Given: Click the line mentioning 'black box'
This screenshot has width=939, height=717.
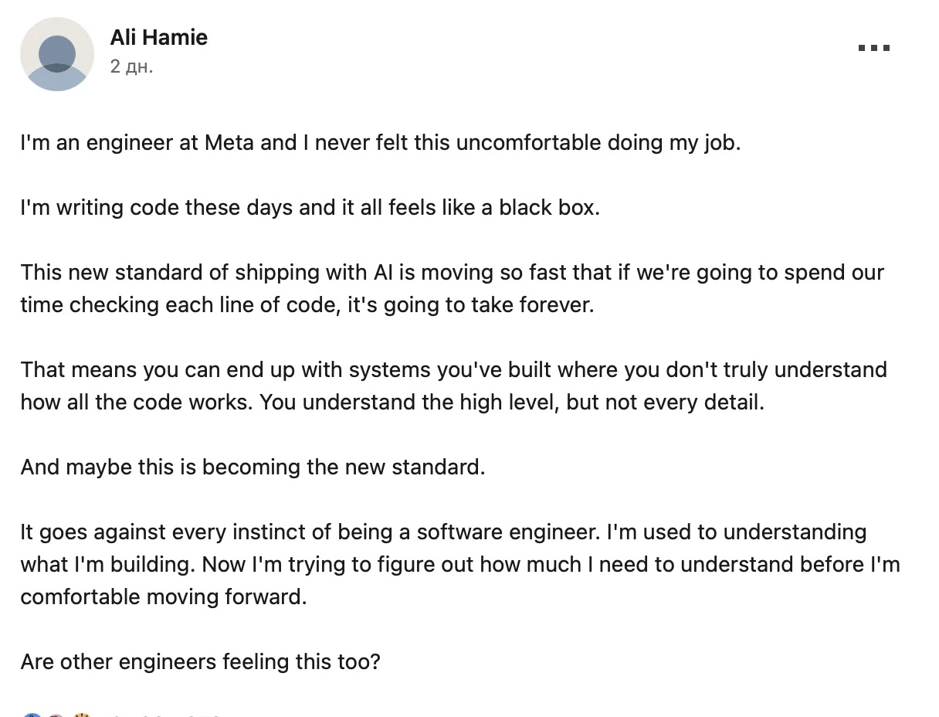Looking at the screenshot, I should (310, 208).
